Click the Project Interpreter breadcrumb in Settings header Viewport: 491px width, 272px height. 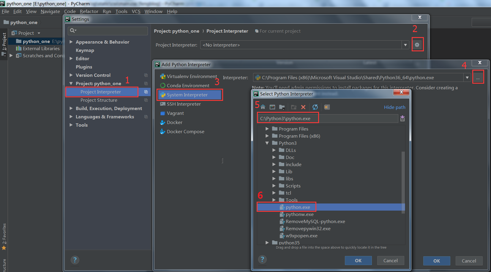[x=227, y=31]
